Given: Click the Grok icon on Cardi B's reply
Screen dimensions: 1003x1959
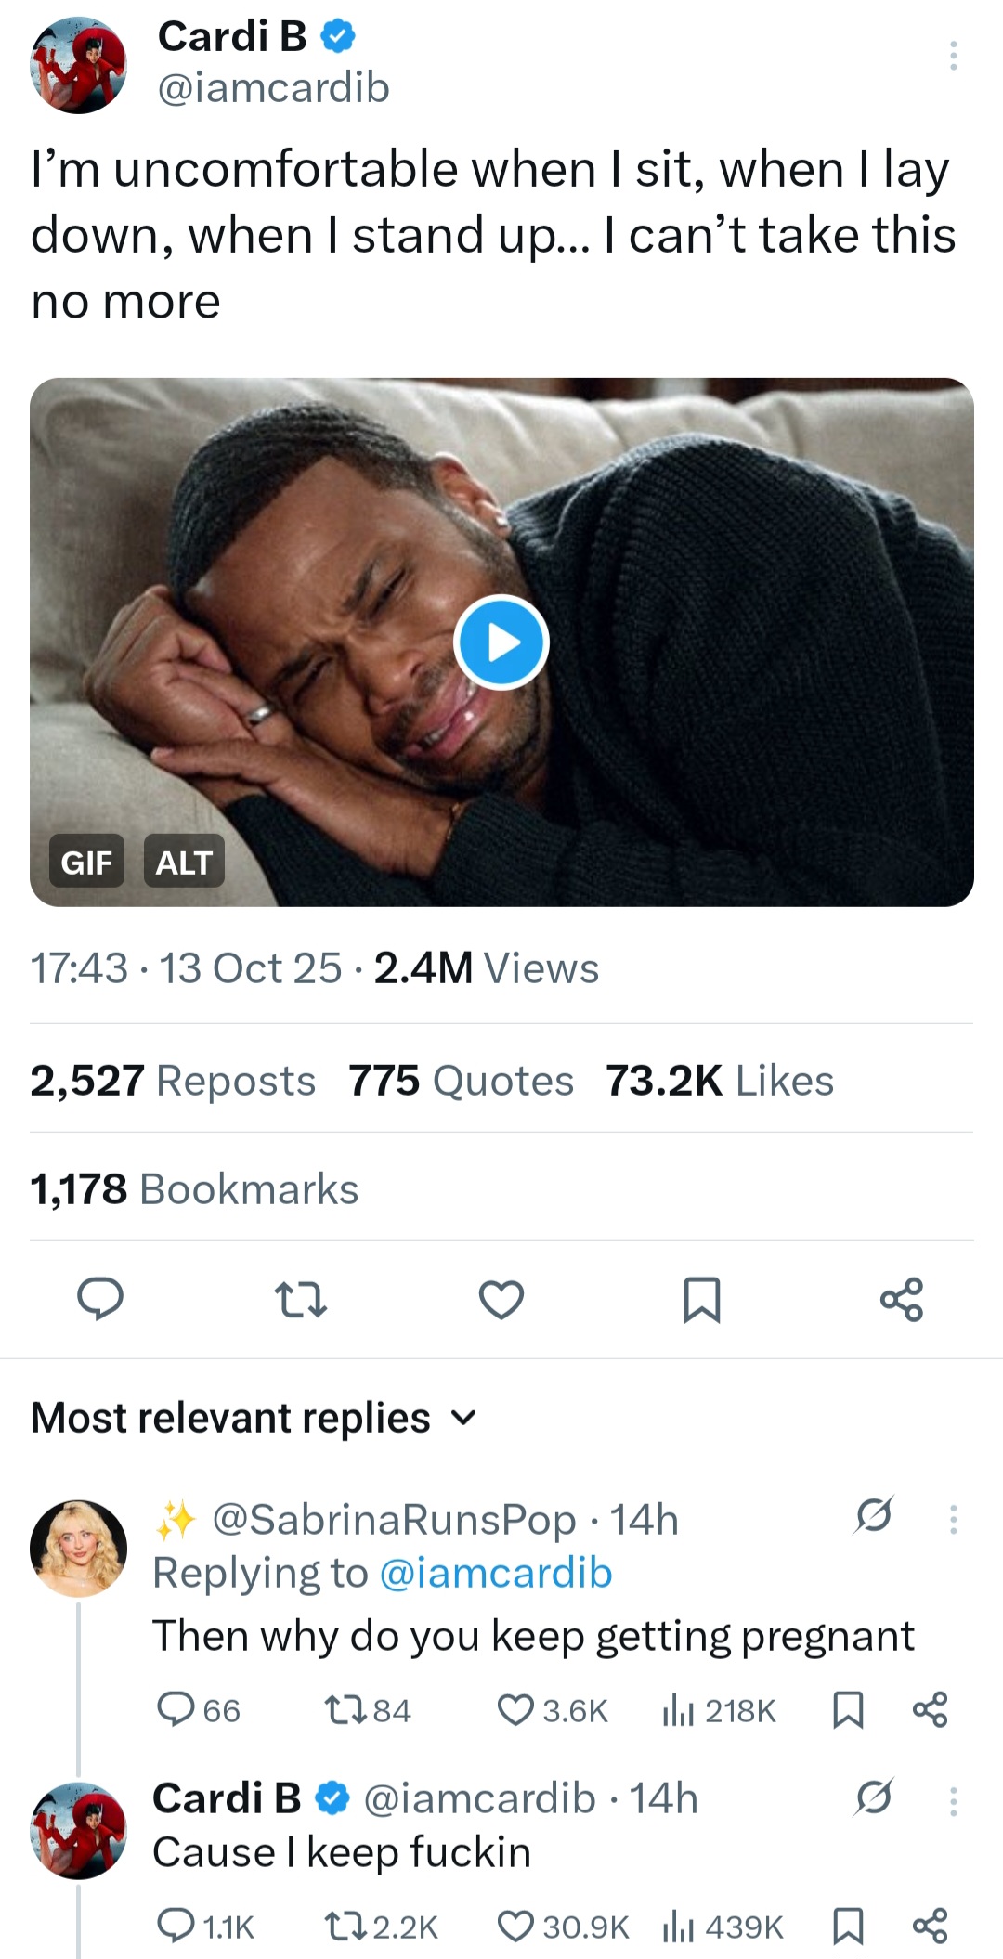Looking at the screenshot, I should tap(873, 1797).
